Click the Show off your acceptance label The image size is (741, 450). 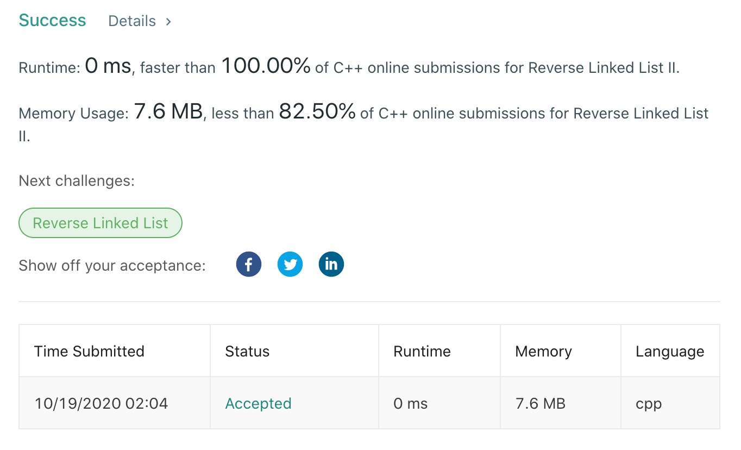click(112, 266)
